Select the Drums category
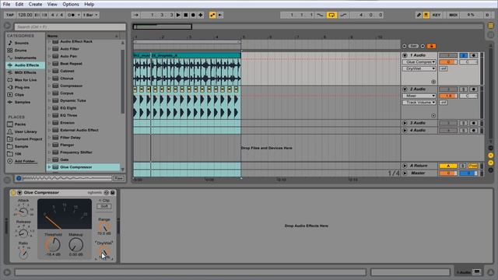 click(x=21, y=50)
